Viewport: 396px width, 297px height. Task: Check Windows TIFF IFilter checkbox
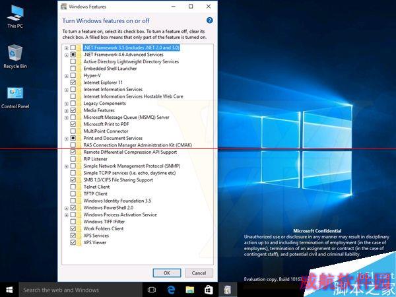pyautogui.click(x=73, y=222)
